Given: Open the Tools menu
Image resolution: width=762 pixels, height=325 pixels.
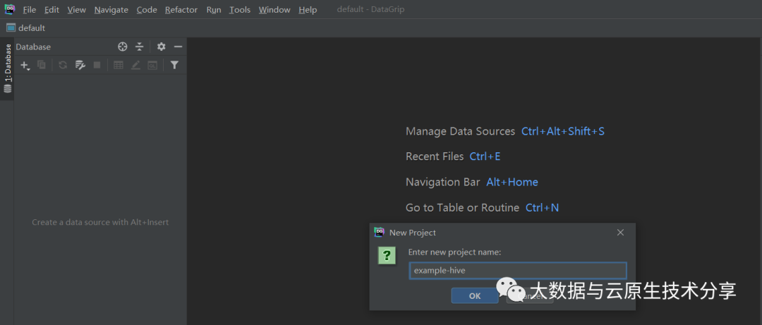Looking at the screenshot, I should click(240, 10).
